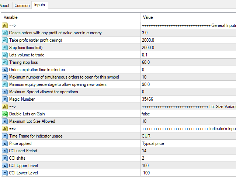Screen dimensions: 236x177
Task: Toggle the Double Lots on Gain false value
Action: (188, 114)
